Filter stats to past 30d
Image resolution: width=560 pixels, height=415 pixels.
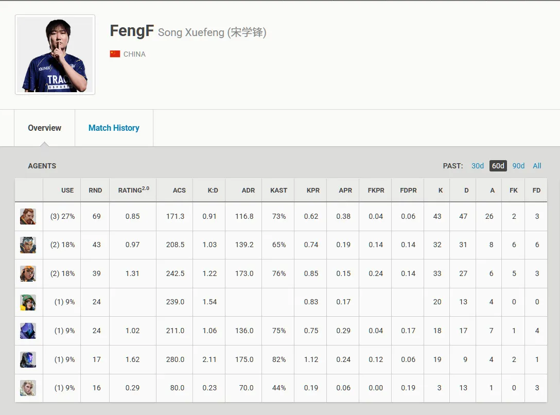point(478,166)
